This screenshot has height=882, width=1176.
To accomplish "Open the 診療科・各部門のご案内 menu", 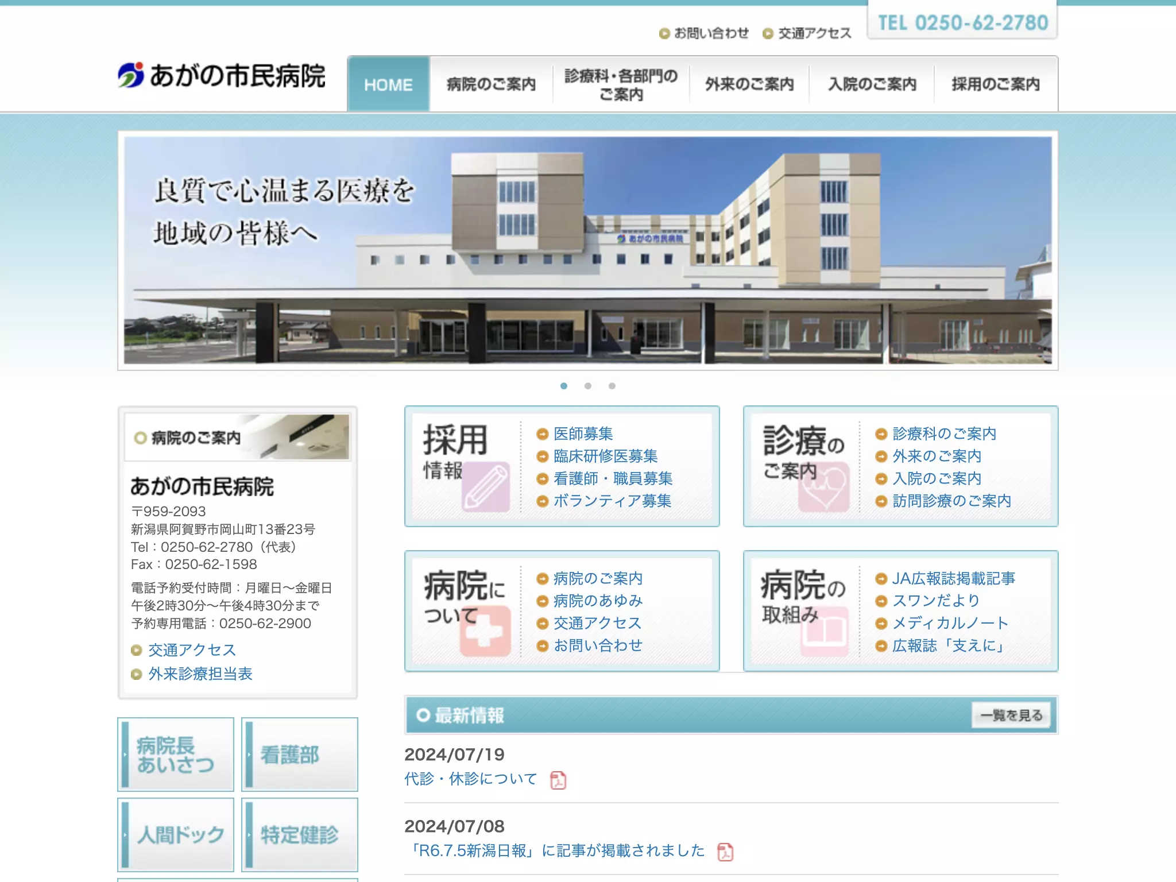I will pos(621,84).
